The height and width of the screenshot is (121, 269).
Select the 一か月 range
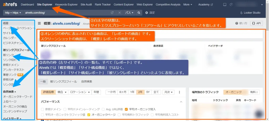(111, 92)
